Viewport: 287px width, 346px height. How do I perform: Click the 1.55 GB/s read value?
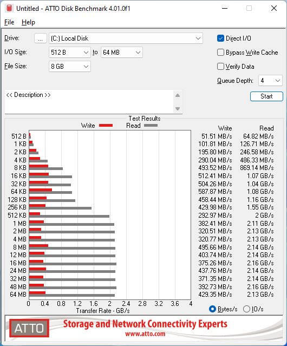pos(260,207)
